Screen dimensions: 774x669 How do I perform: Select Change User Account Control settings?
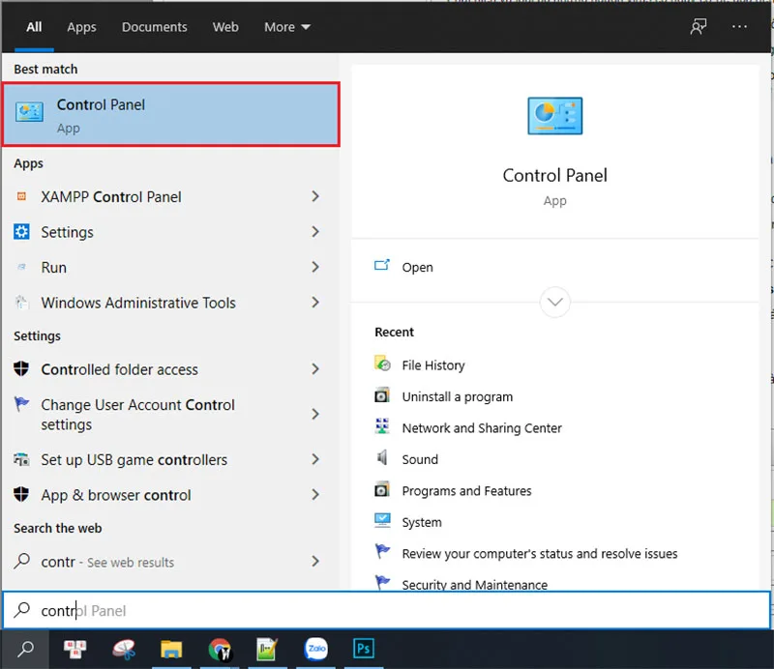pyautogui.click(x=171, y=414)
